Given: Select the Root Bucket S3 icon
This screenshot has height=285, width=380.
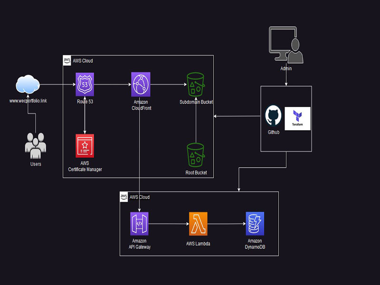Looking at the screenshot, I should (x=196, y=155).
